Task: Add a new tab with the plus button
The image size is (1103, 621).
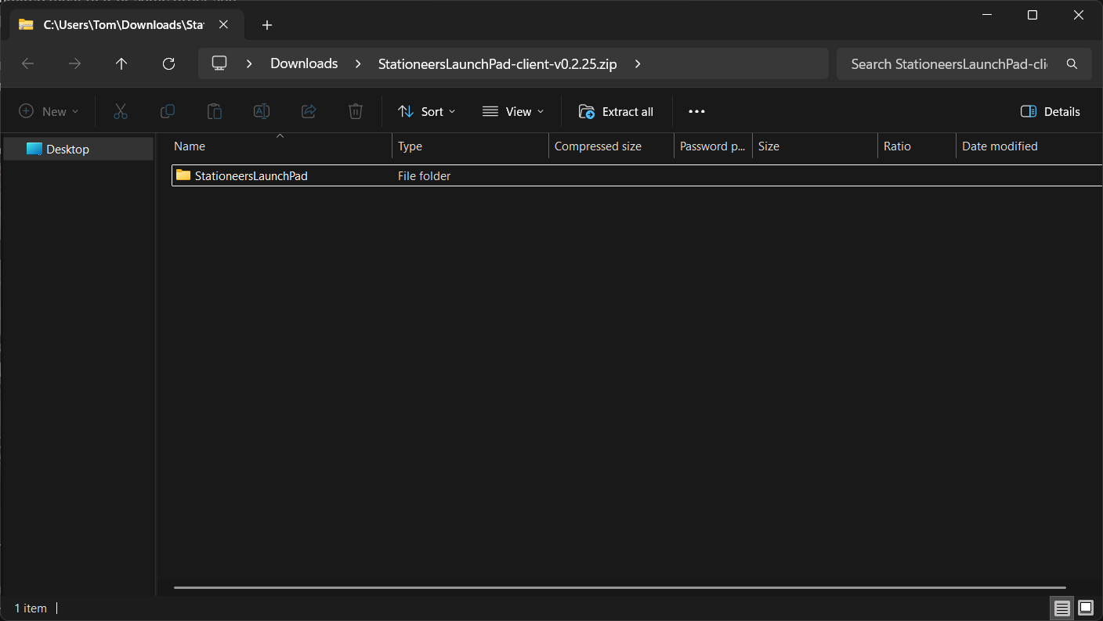Action: 267,25
